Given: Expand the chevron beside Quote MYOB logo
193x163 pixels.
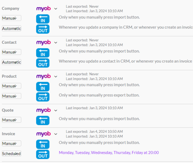Looking at the screenshot, I should [x=56, y=110].
